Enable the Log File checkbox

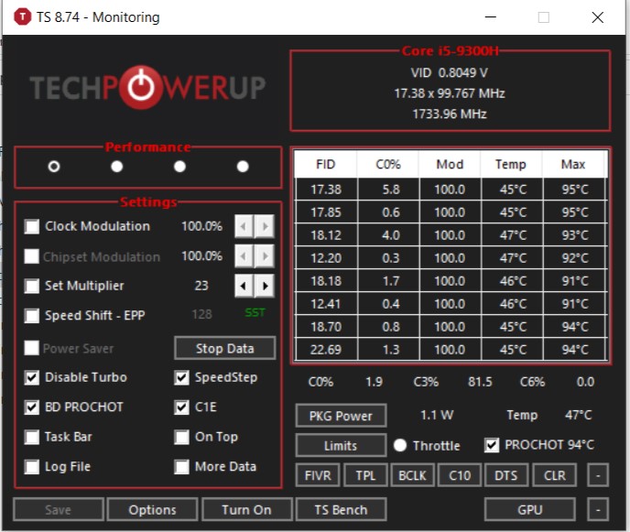[x=32, y=466]
